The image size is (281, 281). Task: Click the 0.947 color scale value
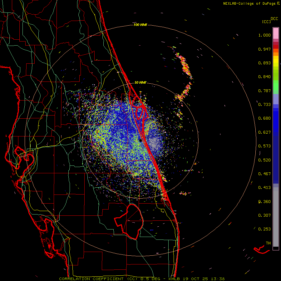click(264, 49)
